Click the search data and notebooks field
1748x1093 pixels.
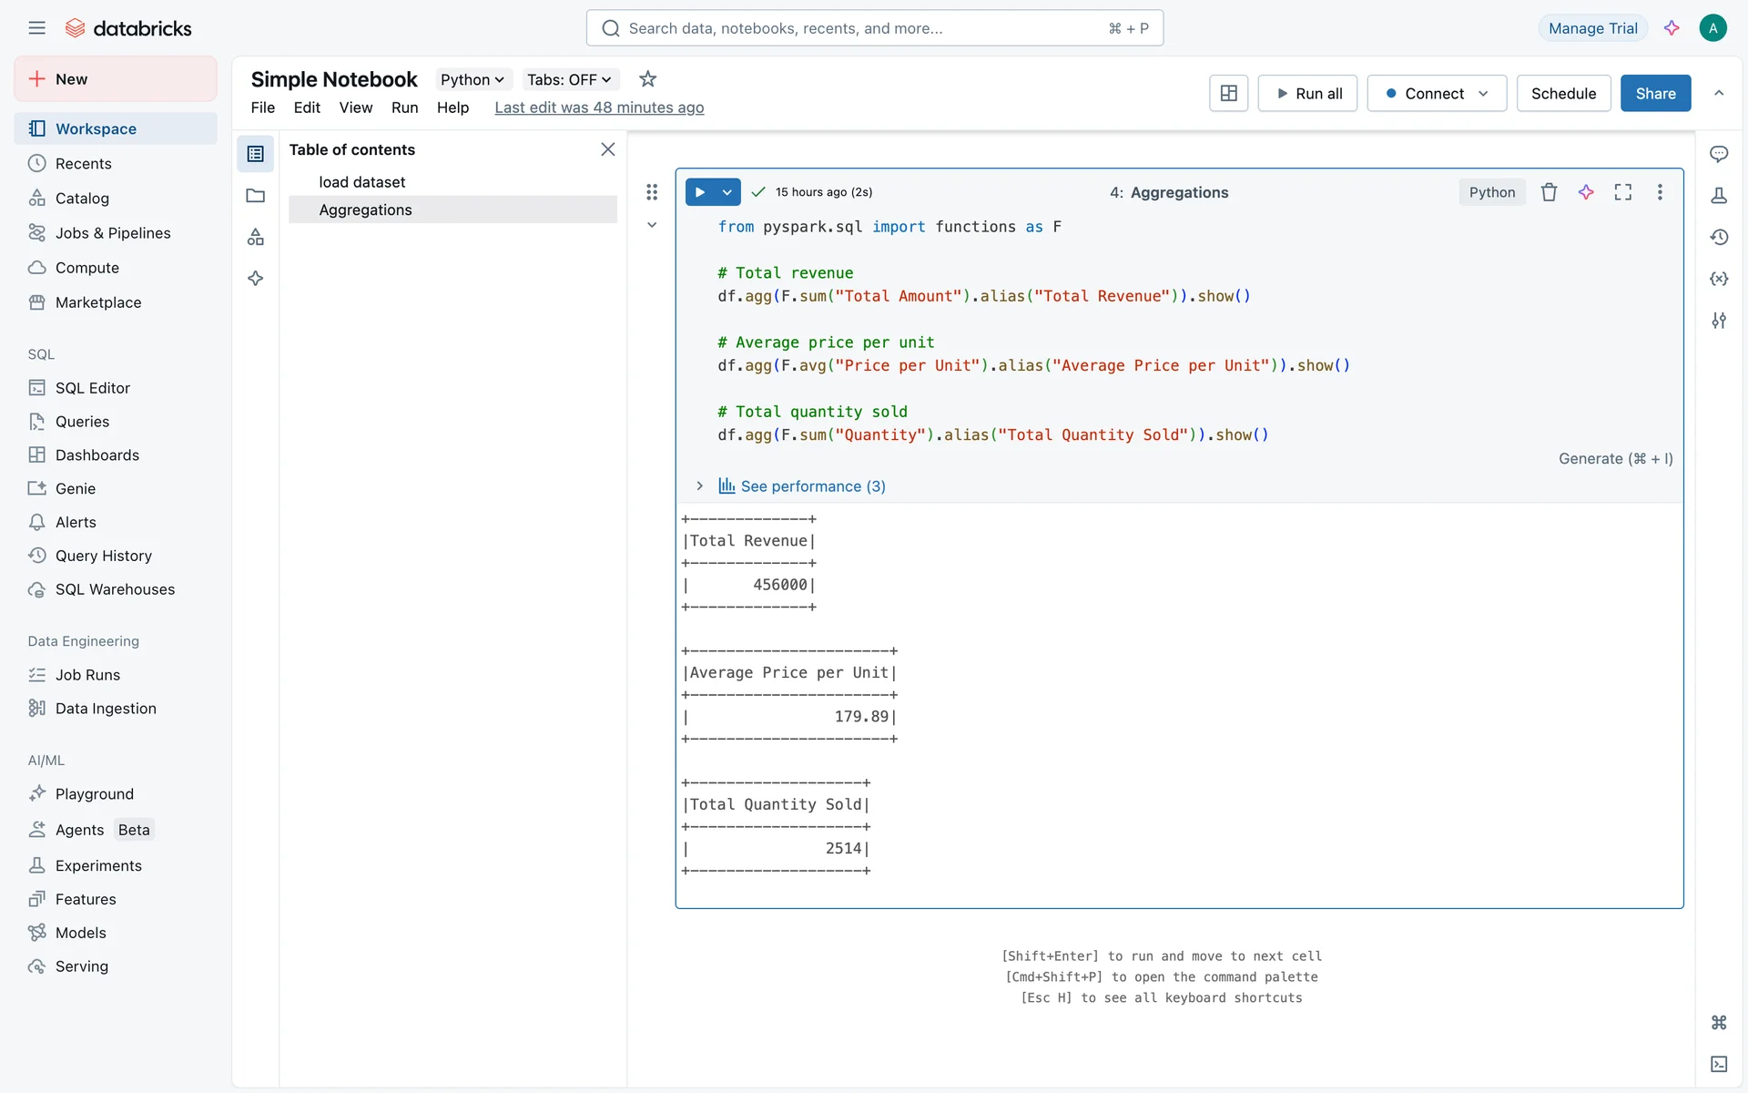[874, 28]
